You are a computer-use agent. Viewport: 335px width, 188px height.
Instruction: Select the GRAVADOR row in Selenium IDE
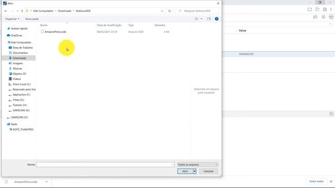pyautogui.click(x=278, y=54)
